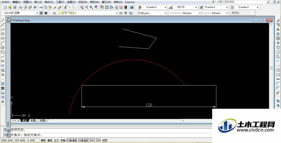Toggle DUCS in status bar
This screenshot has width=281, height=143.
[93, 140]
